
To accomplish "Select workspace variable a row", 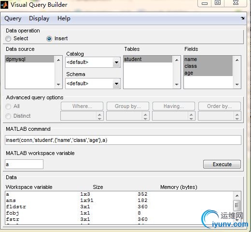I will (119, 194).
